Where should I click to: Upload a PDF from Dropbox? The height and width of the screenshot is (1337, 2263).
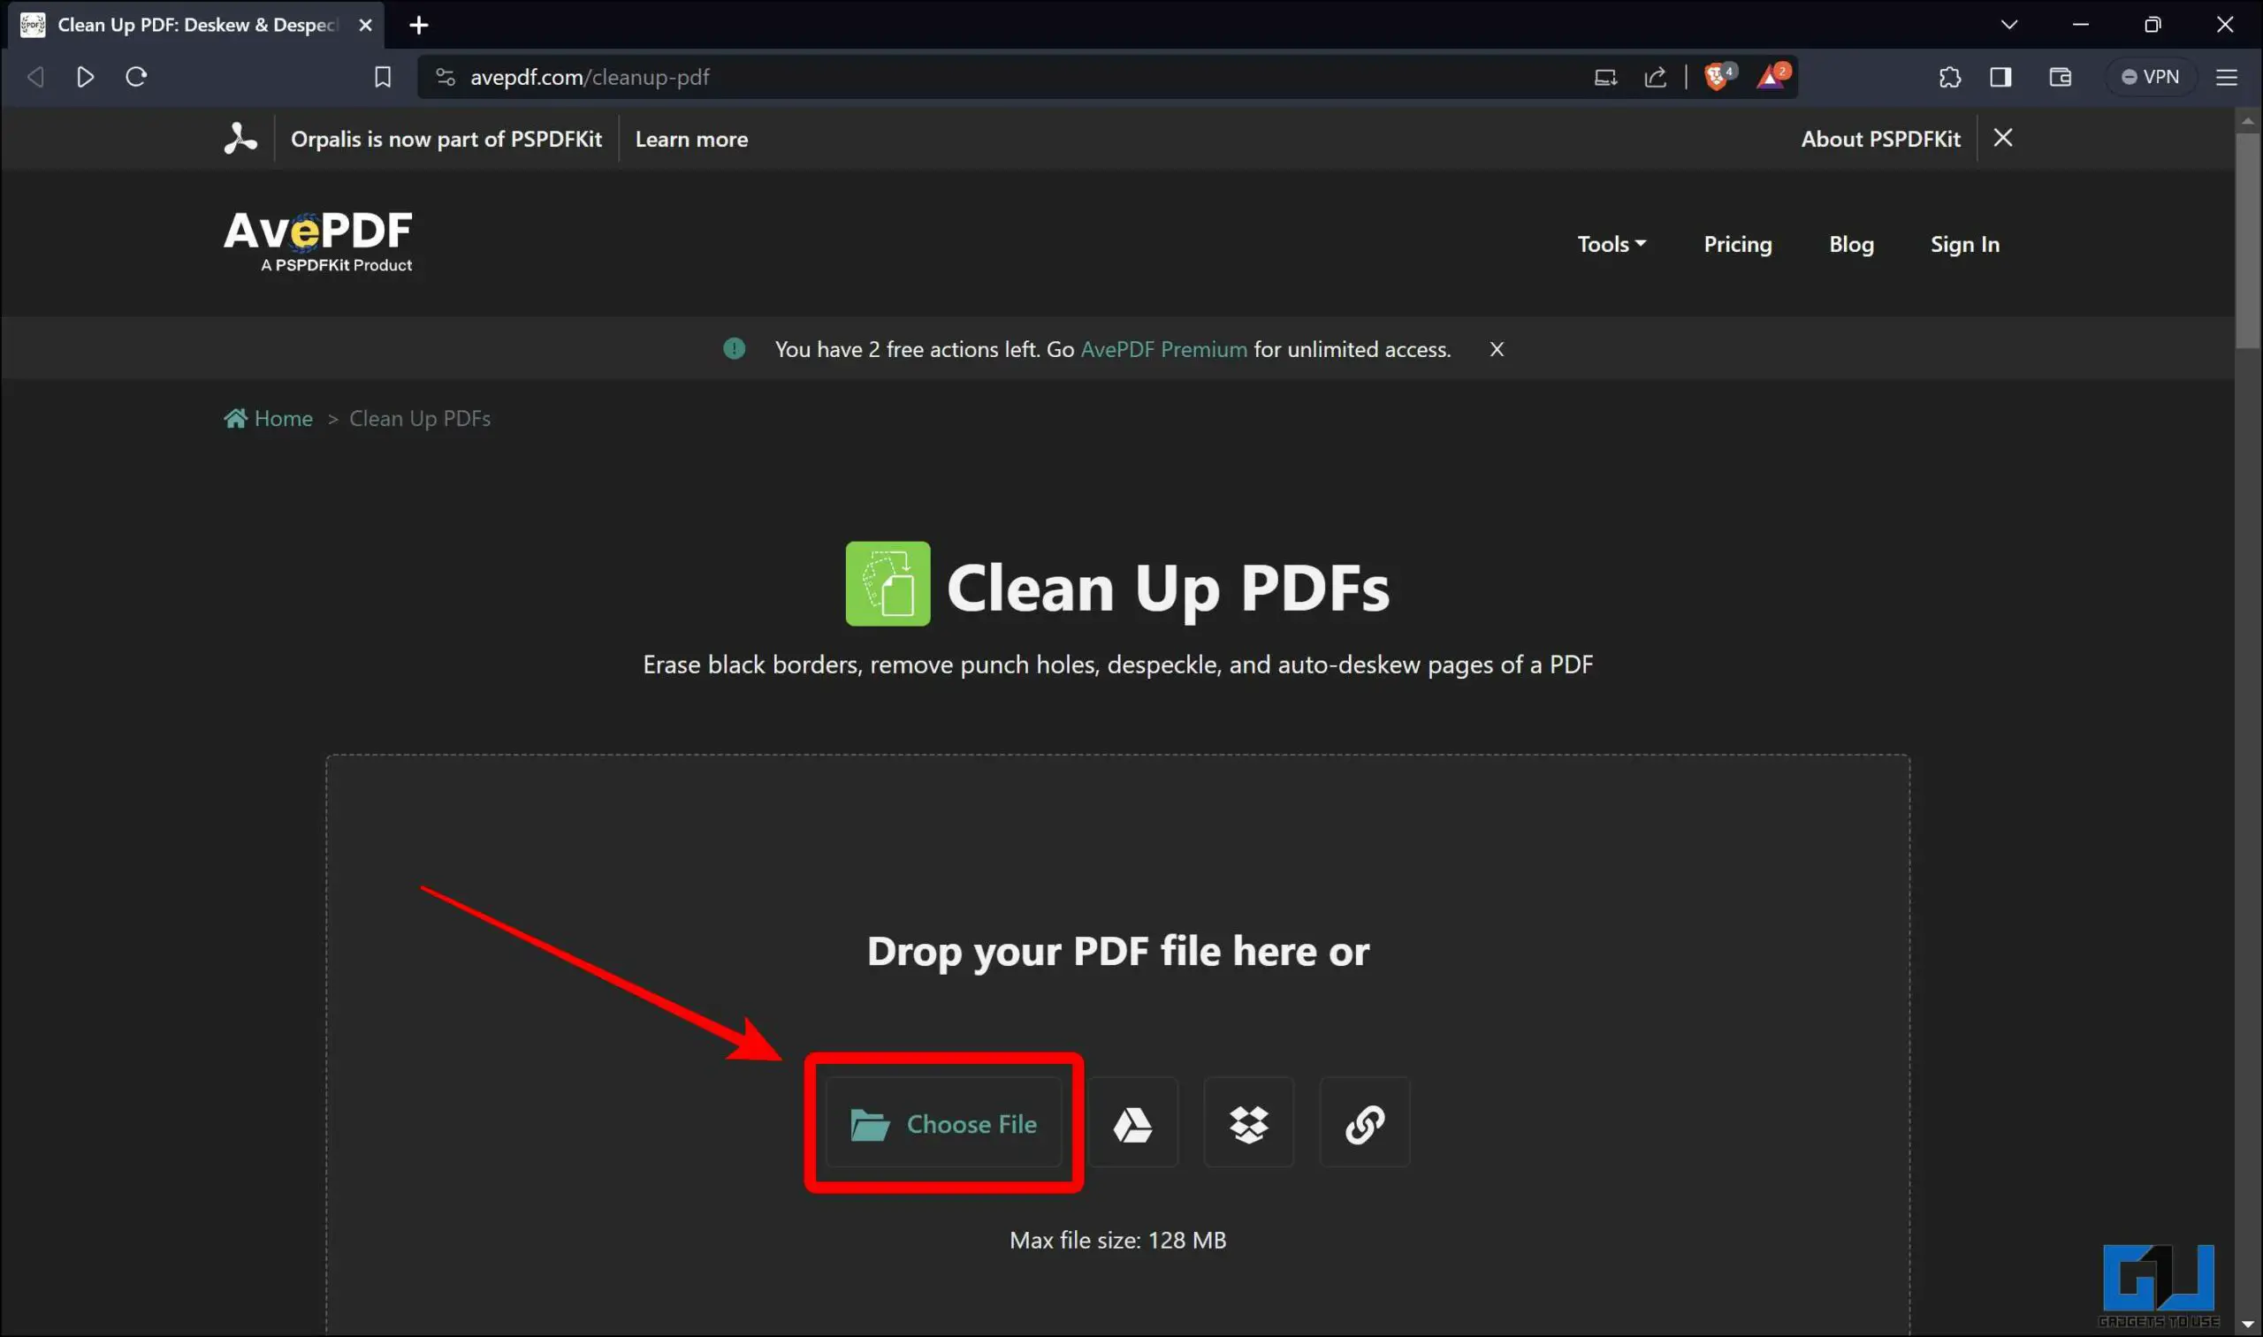click(1249, 1123)
